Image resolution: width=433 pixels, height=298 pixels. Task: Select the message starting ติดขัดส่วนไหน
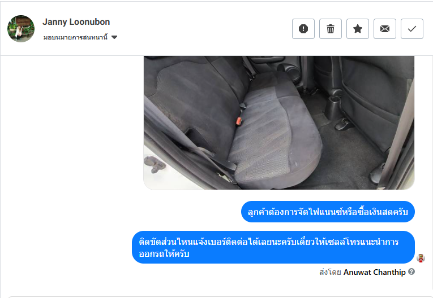(273, 247)
